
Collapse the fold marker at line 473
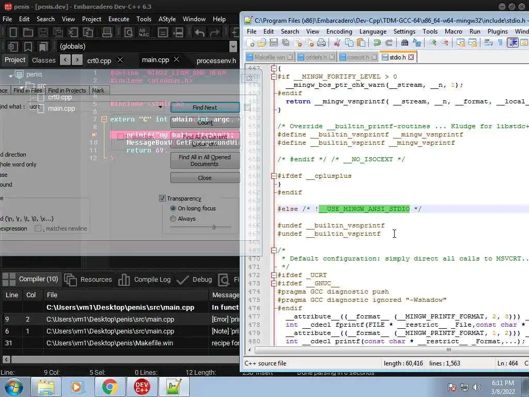(x=274, y=284)
